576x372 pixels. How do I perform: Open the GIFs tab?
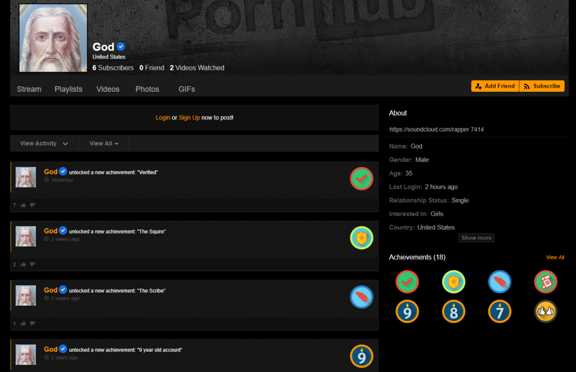[x=187, y=89]
